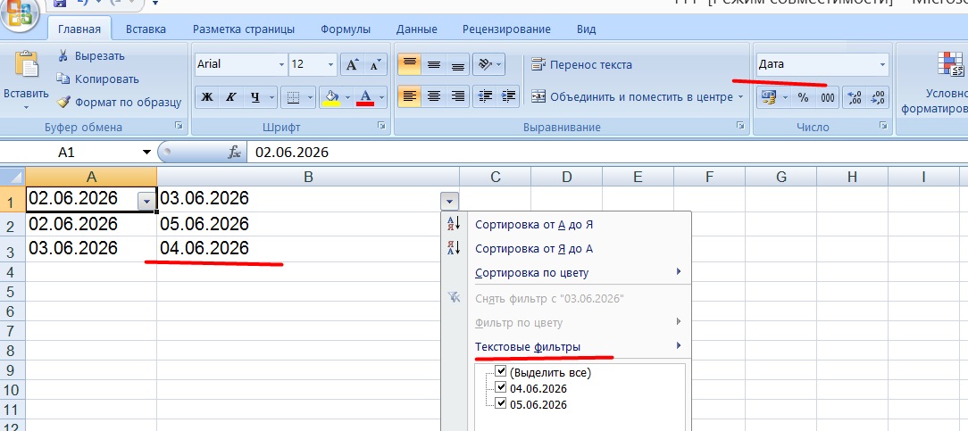Open the Формулы ribbon tab
Viewport: 968px width, 431px height.
(x=346, y=29)
